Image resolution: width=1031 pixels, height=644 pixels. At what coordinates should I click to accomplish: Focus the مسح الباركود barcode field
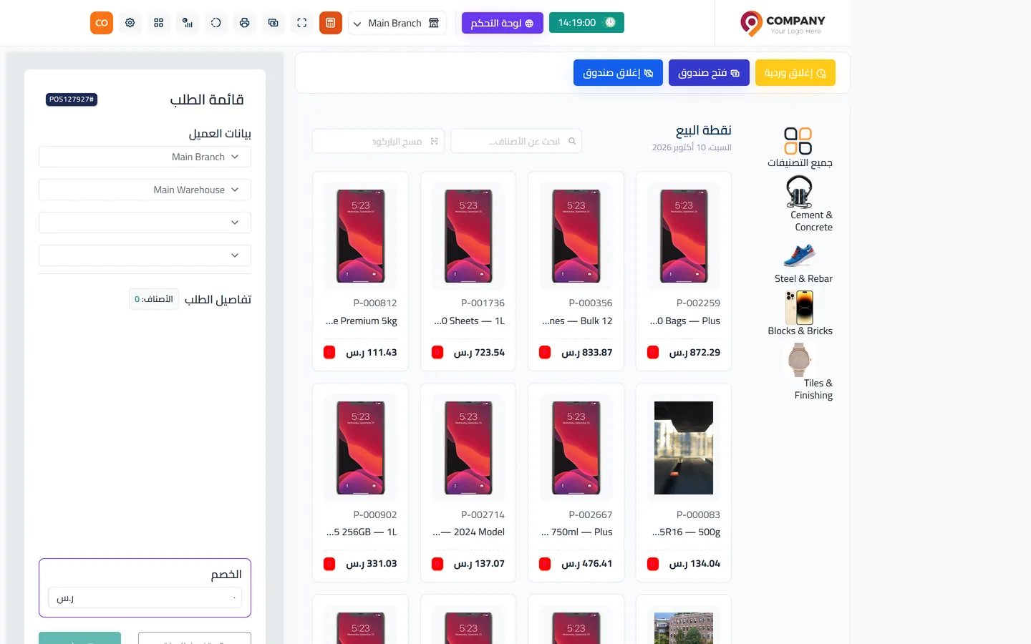point(378,141)
